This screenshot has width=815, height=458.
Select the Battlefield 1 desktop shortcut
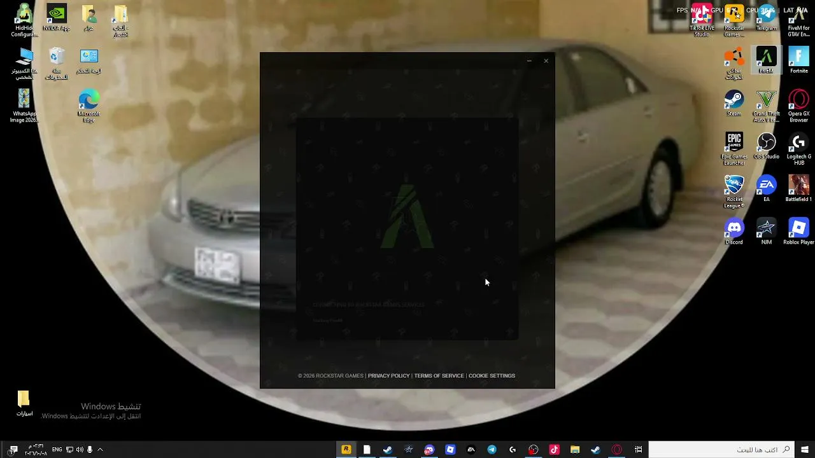798,189
